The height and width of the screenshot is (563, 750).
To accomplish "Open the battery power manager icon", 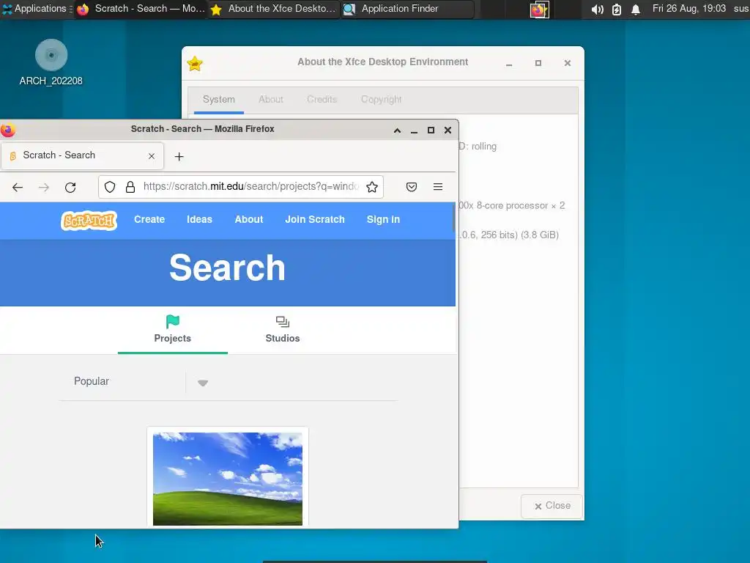I will [x=617, y=9].
